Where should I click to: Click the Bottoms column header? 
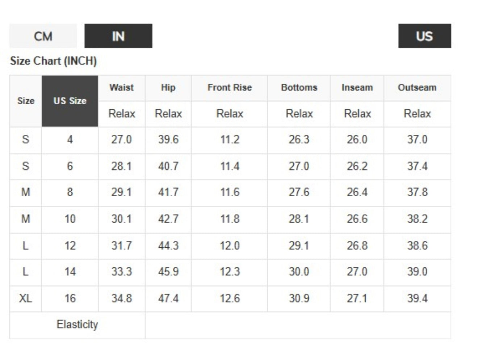click(299, 88)
